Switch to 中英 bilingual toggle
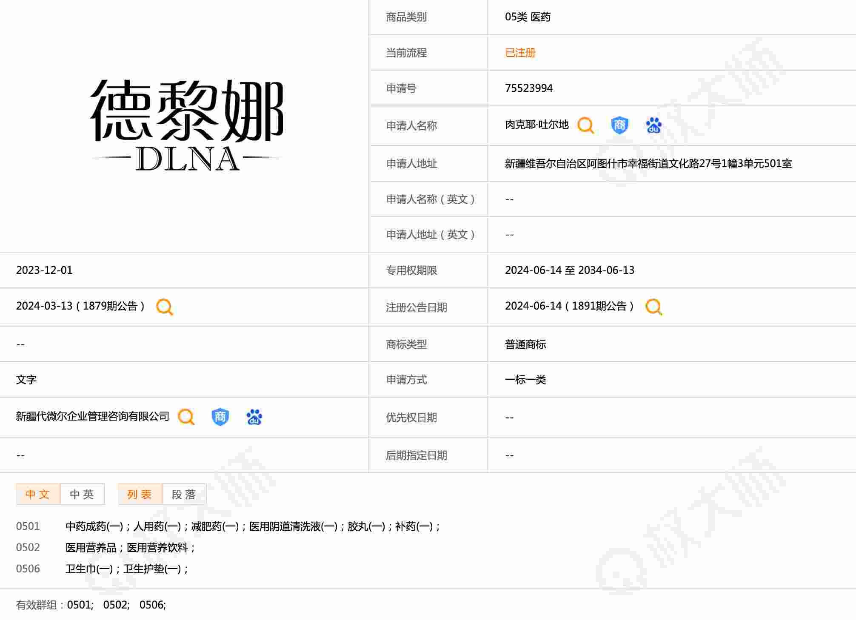856x620 pixels. pos(82,494)
